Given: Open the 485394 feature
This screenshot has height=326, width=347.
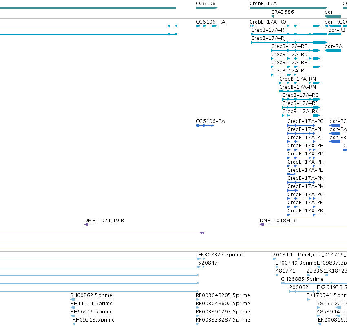Looking at the screenshot, I should click(326, 312).
